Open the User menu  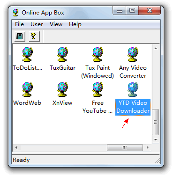click(x=37, y=24)
